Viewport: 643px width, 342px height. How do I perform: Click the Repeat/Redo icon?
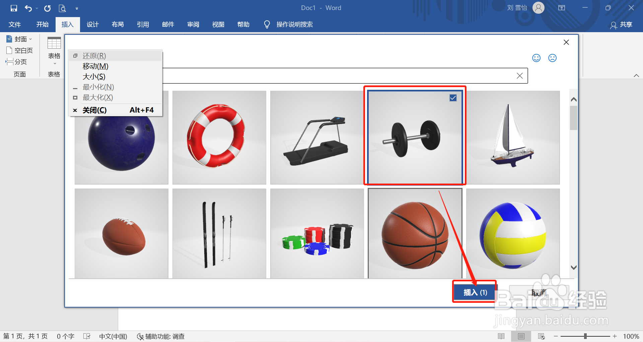point(47,8)
